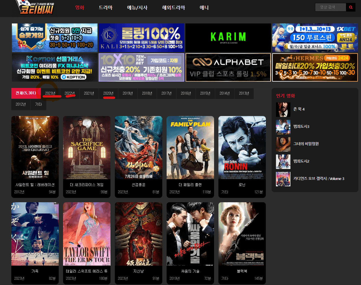Open the 사일런트 힐 poster
This screenshot has height=285, width=361.
35,148
